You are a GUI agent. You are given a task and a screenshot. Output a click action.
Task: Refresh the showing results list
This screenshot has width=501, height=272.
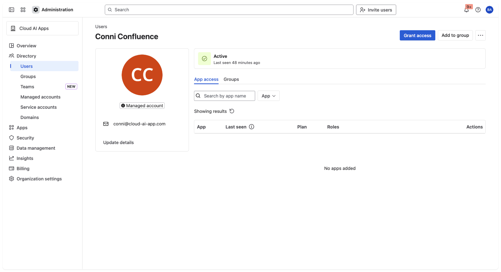coord(232,111)
